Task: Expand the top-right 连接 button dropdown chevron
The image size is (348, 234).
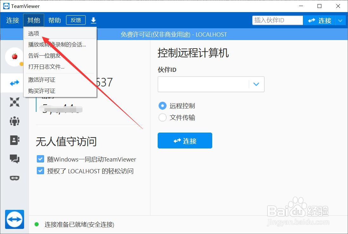Action: click(340, 20)
